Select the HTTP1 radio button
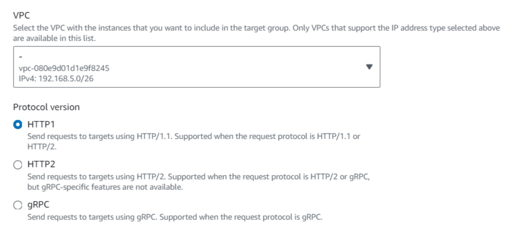Screen dimensions: 521x236 pyautogui.click(x=18, y=125)
